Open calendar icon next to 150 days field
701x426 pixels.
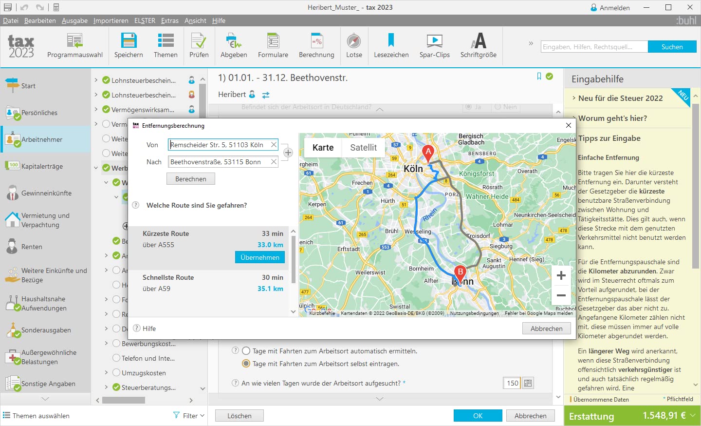tap(528, 383)
